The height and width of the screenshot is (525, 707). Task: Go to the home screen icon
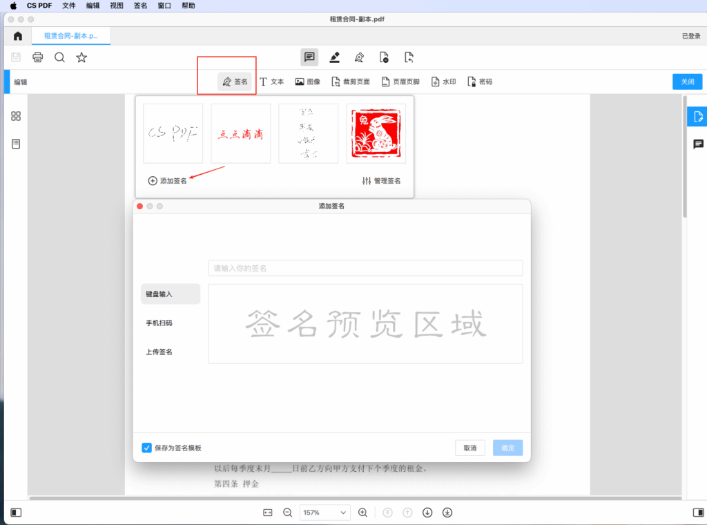(17, 36)
